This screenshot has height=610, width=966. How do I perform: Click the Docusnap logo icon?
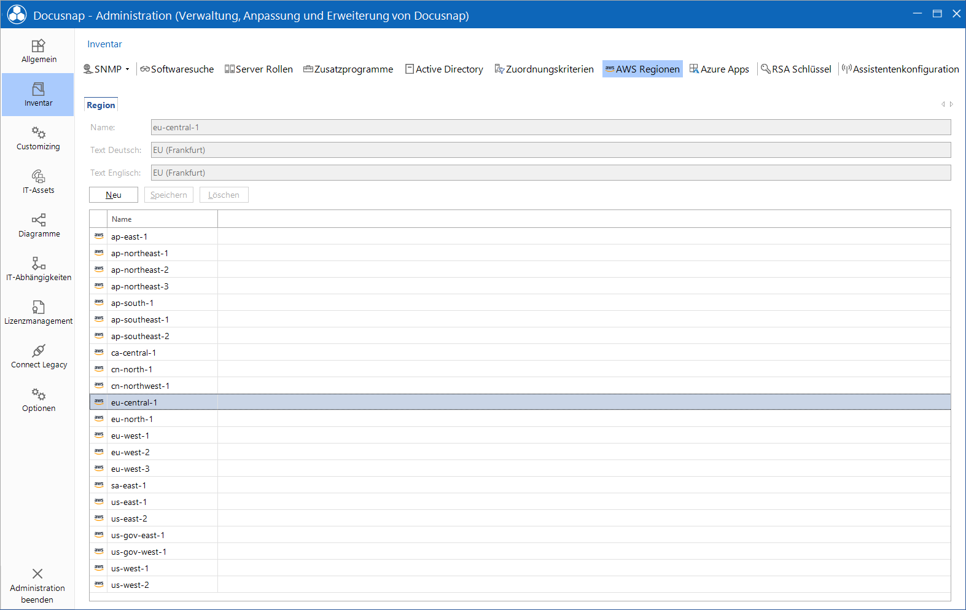tap(17, 15)
